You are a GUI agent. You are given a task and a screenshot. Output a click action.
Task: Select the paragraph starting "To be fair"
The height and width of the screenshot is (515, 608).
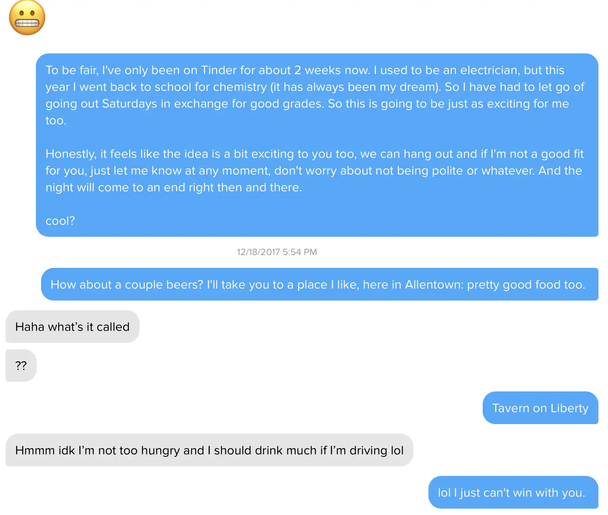pyautogui.click(x=315, y=95)
